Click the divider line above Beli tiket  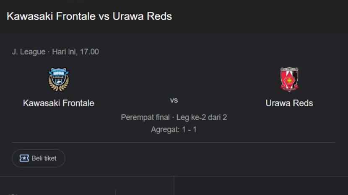[x=174, y=143]
